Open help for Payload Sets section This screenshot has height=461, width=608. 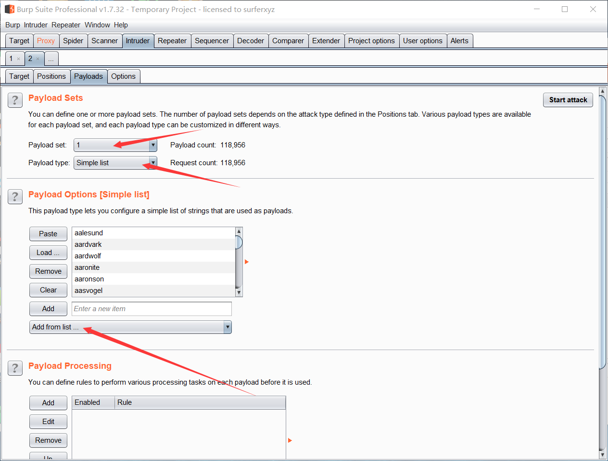[15, 100]
